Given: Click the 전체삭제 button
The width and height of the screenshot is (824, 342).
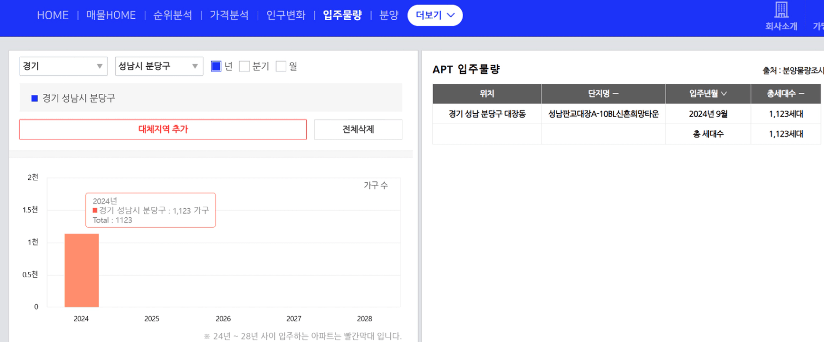Looking at the screenshot, I should point(358,129).
